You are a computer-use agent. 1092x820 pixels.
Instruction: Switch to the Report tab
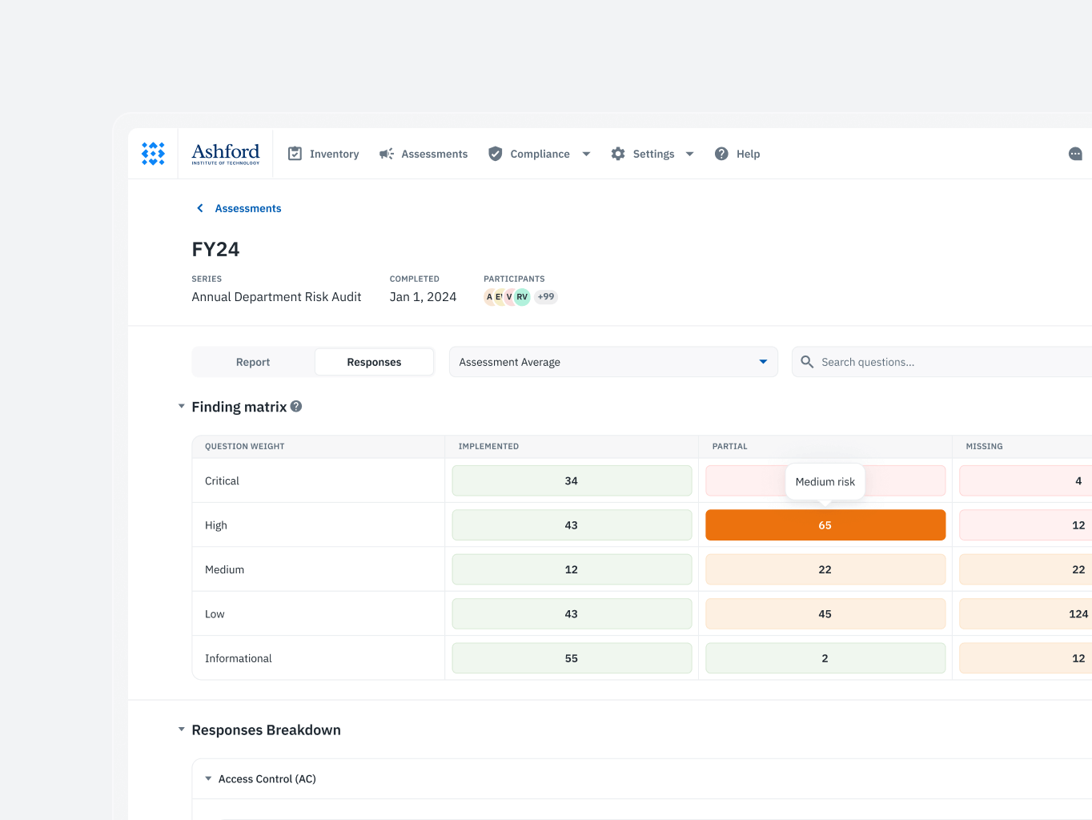point(252,361)
